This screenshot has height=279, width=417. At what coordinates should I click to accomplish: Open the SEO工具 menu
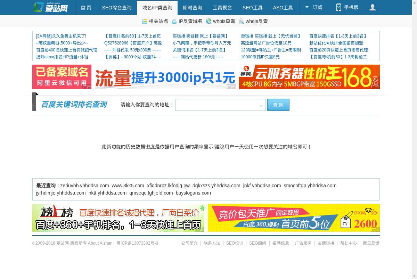pyautogui.click(x=253, y=8)
